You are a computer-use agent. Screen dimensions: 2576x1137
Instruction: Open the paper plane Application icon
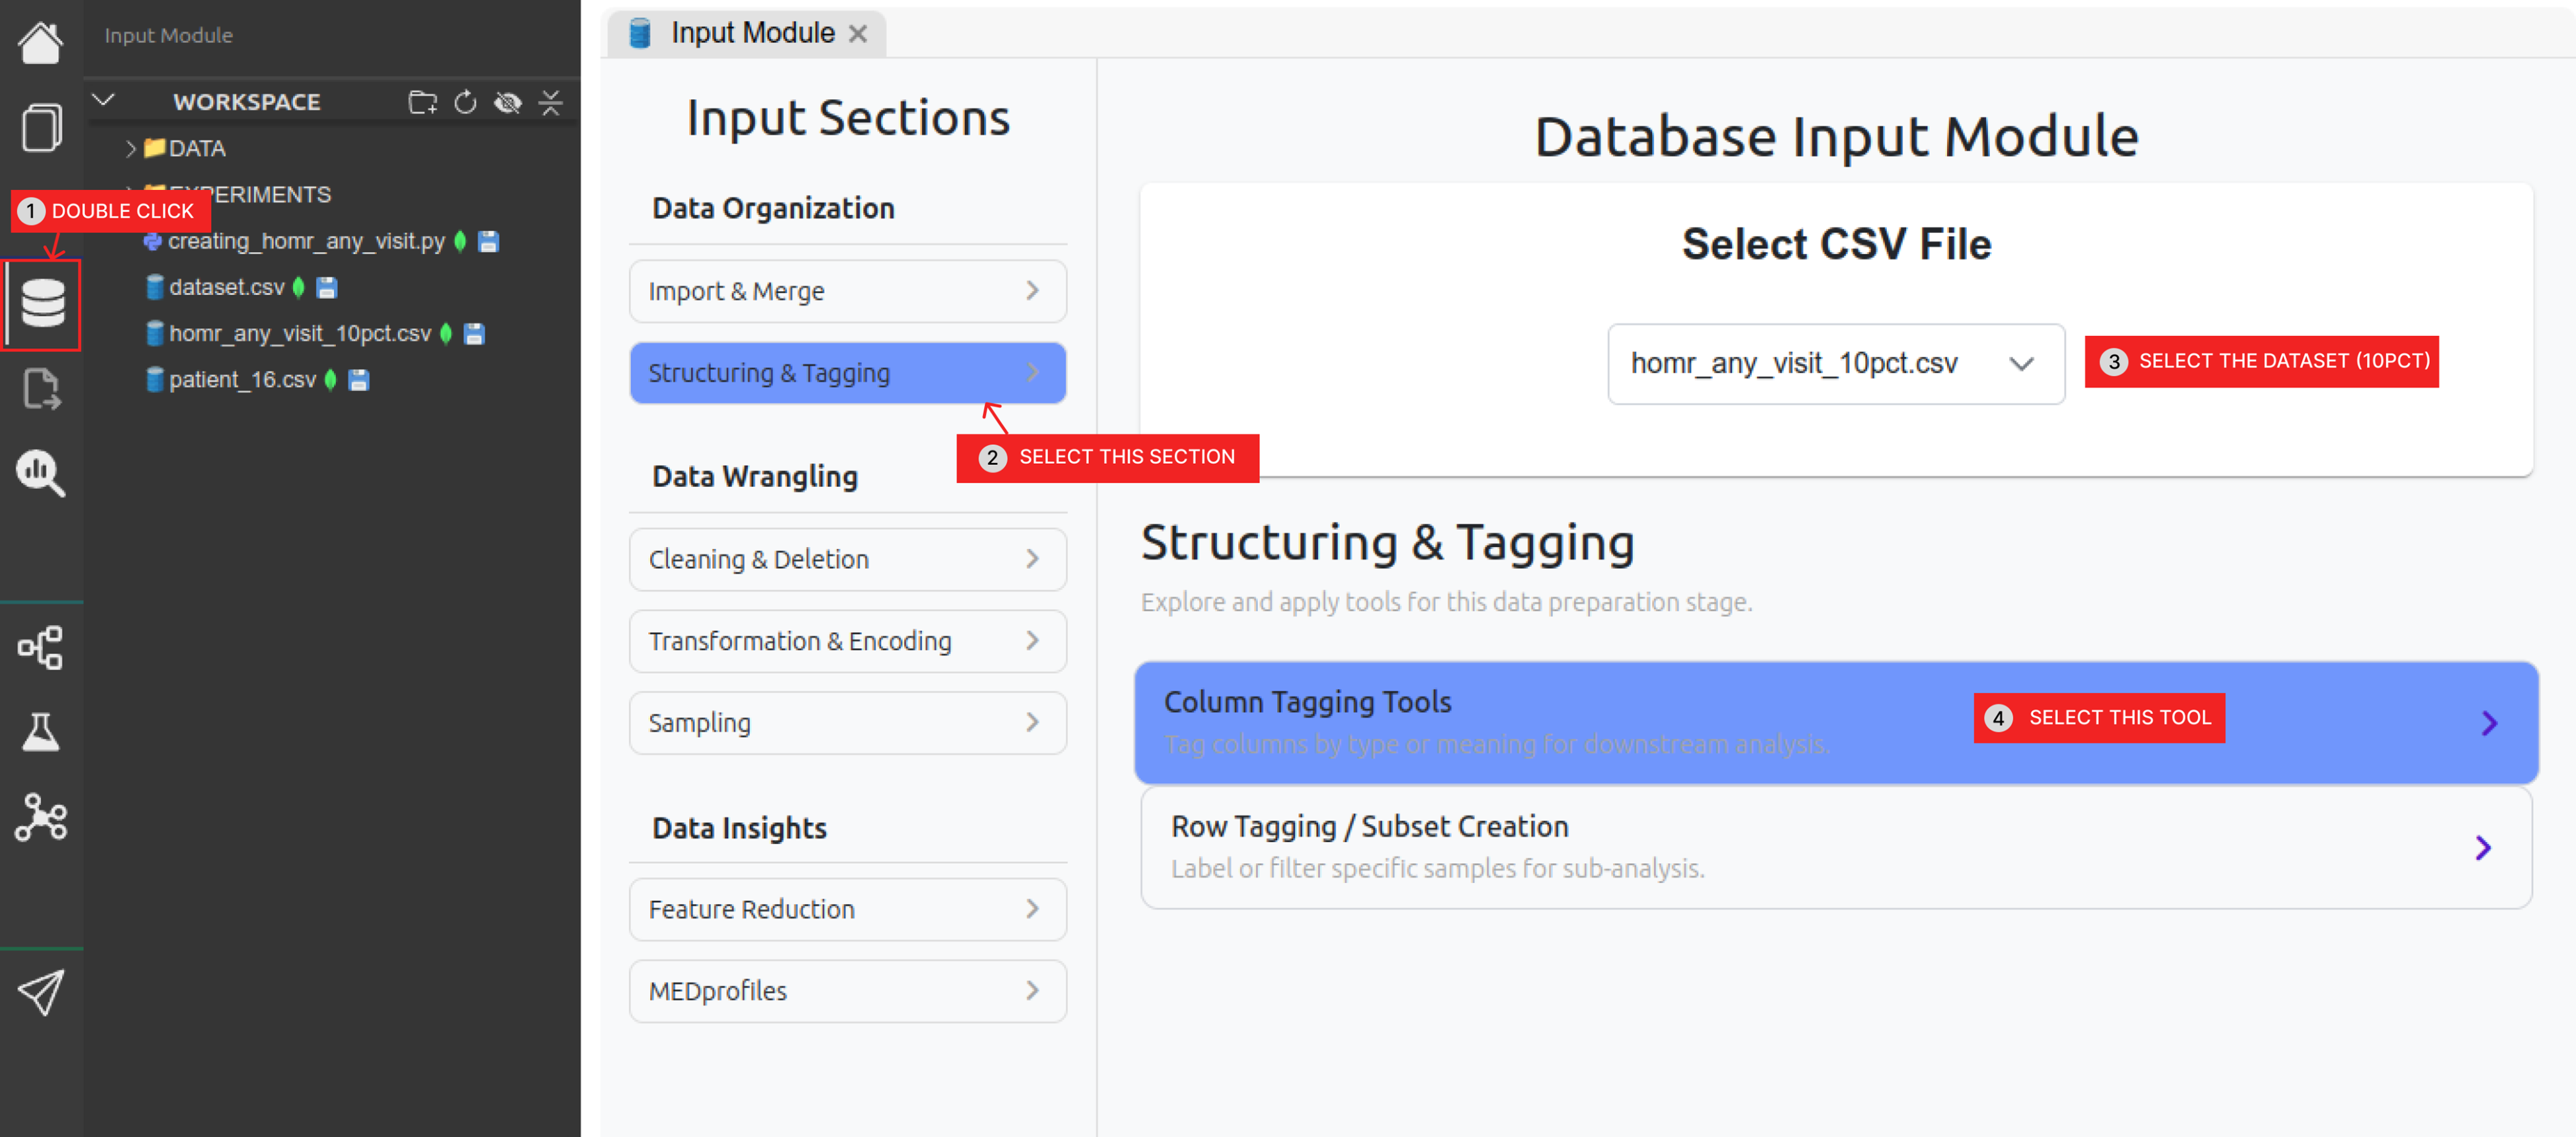tap(40, 992)
